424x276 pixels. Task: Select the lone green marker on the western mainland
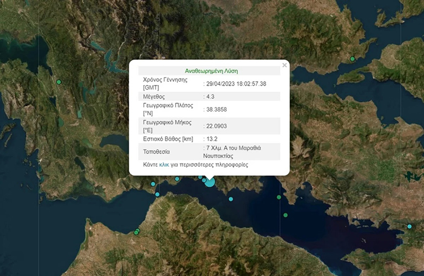click(59, 82)
